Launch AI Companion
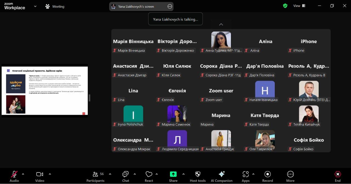 [x=222, y=176]
